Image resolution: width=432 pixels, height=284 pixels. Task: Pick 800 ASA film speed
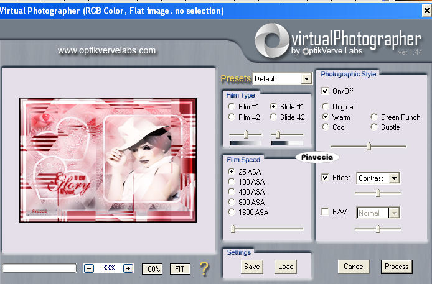232,202
